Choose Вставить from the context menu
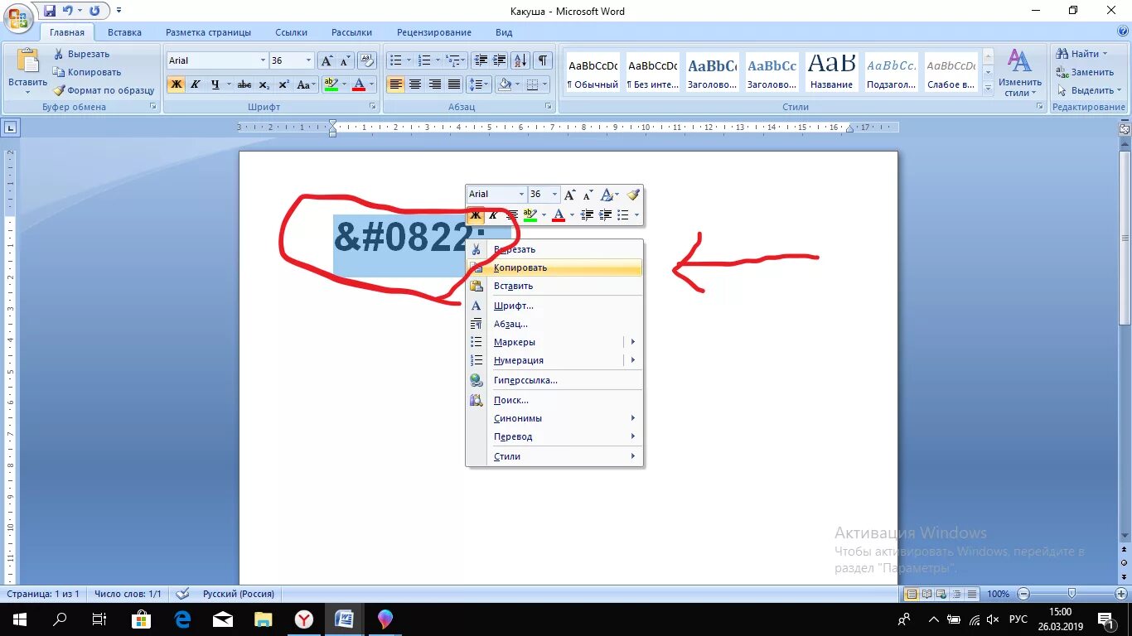Screen dimensions: 1132x636 [554, 286]
